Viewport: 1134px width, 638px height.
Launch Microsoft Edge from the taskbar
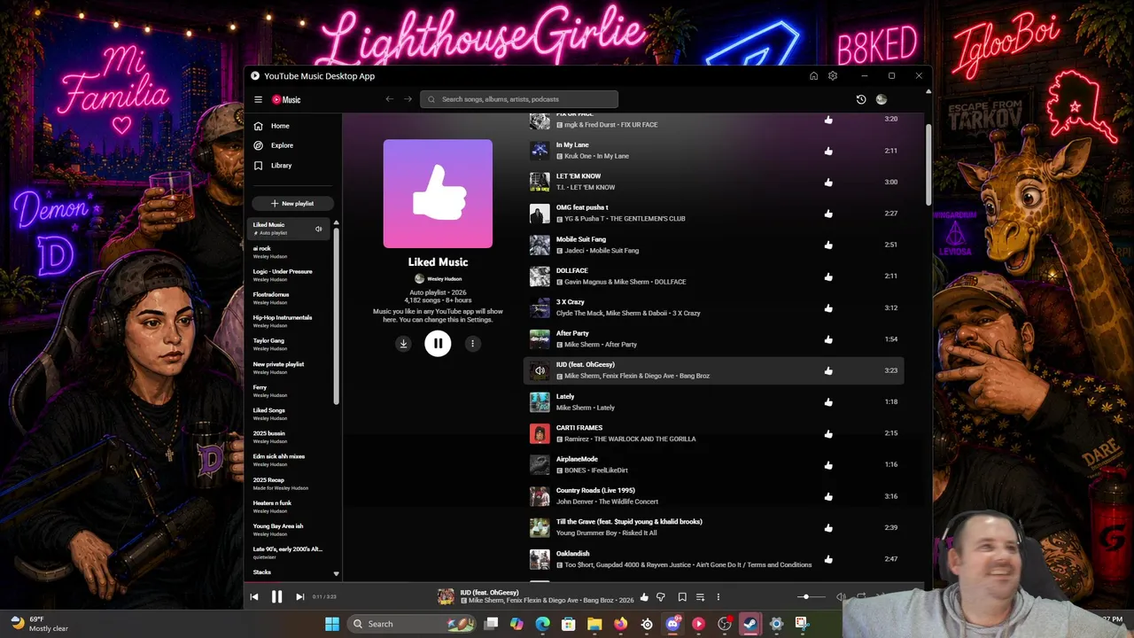[542, 624]
